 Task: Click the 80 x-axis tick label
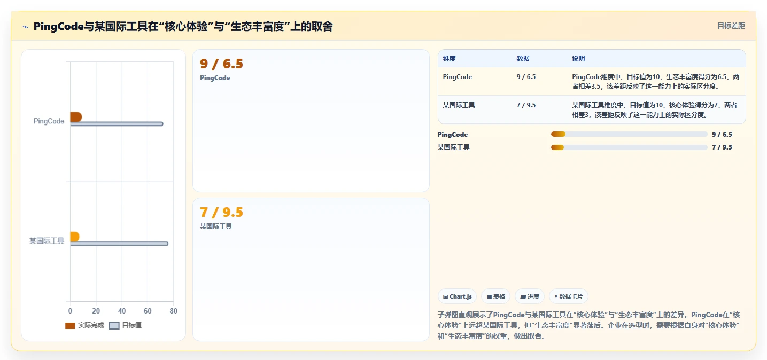tap(173, 311)
